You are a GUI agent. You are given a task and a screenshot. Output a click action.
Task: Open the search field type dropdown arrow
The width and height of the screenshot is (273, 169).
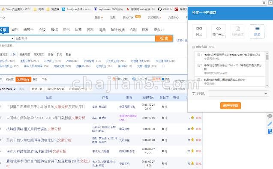tap(12, 39)
